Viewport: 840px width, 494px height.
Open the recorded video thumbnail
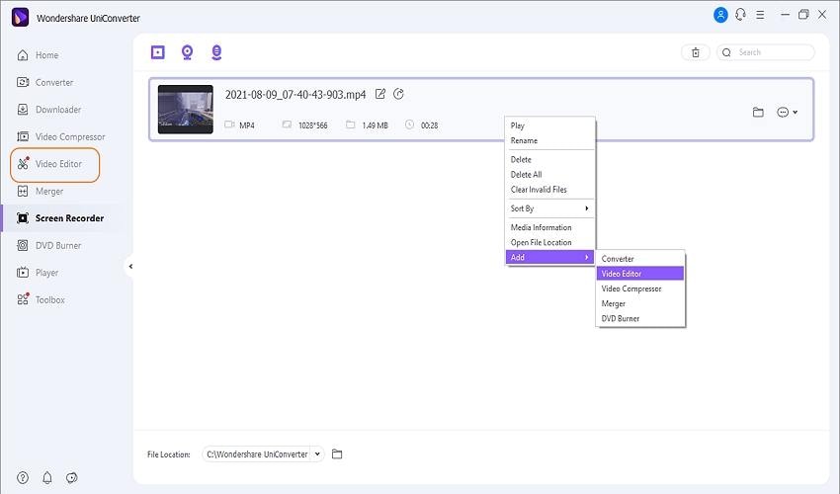tap(186, 110)
